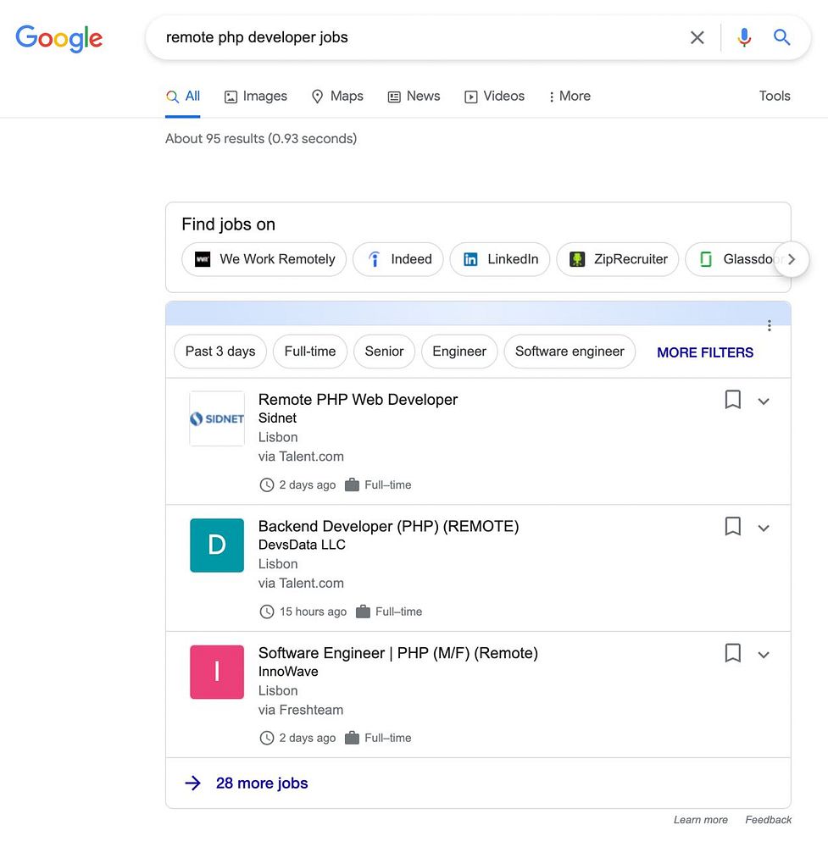Image resolution: width=828 pixels, height=847 pixels.
Task: Click the Sidnet company logo
Action: pyautogui.click(x=217, y=418)
